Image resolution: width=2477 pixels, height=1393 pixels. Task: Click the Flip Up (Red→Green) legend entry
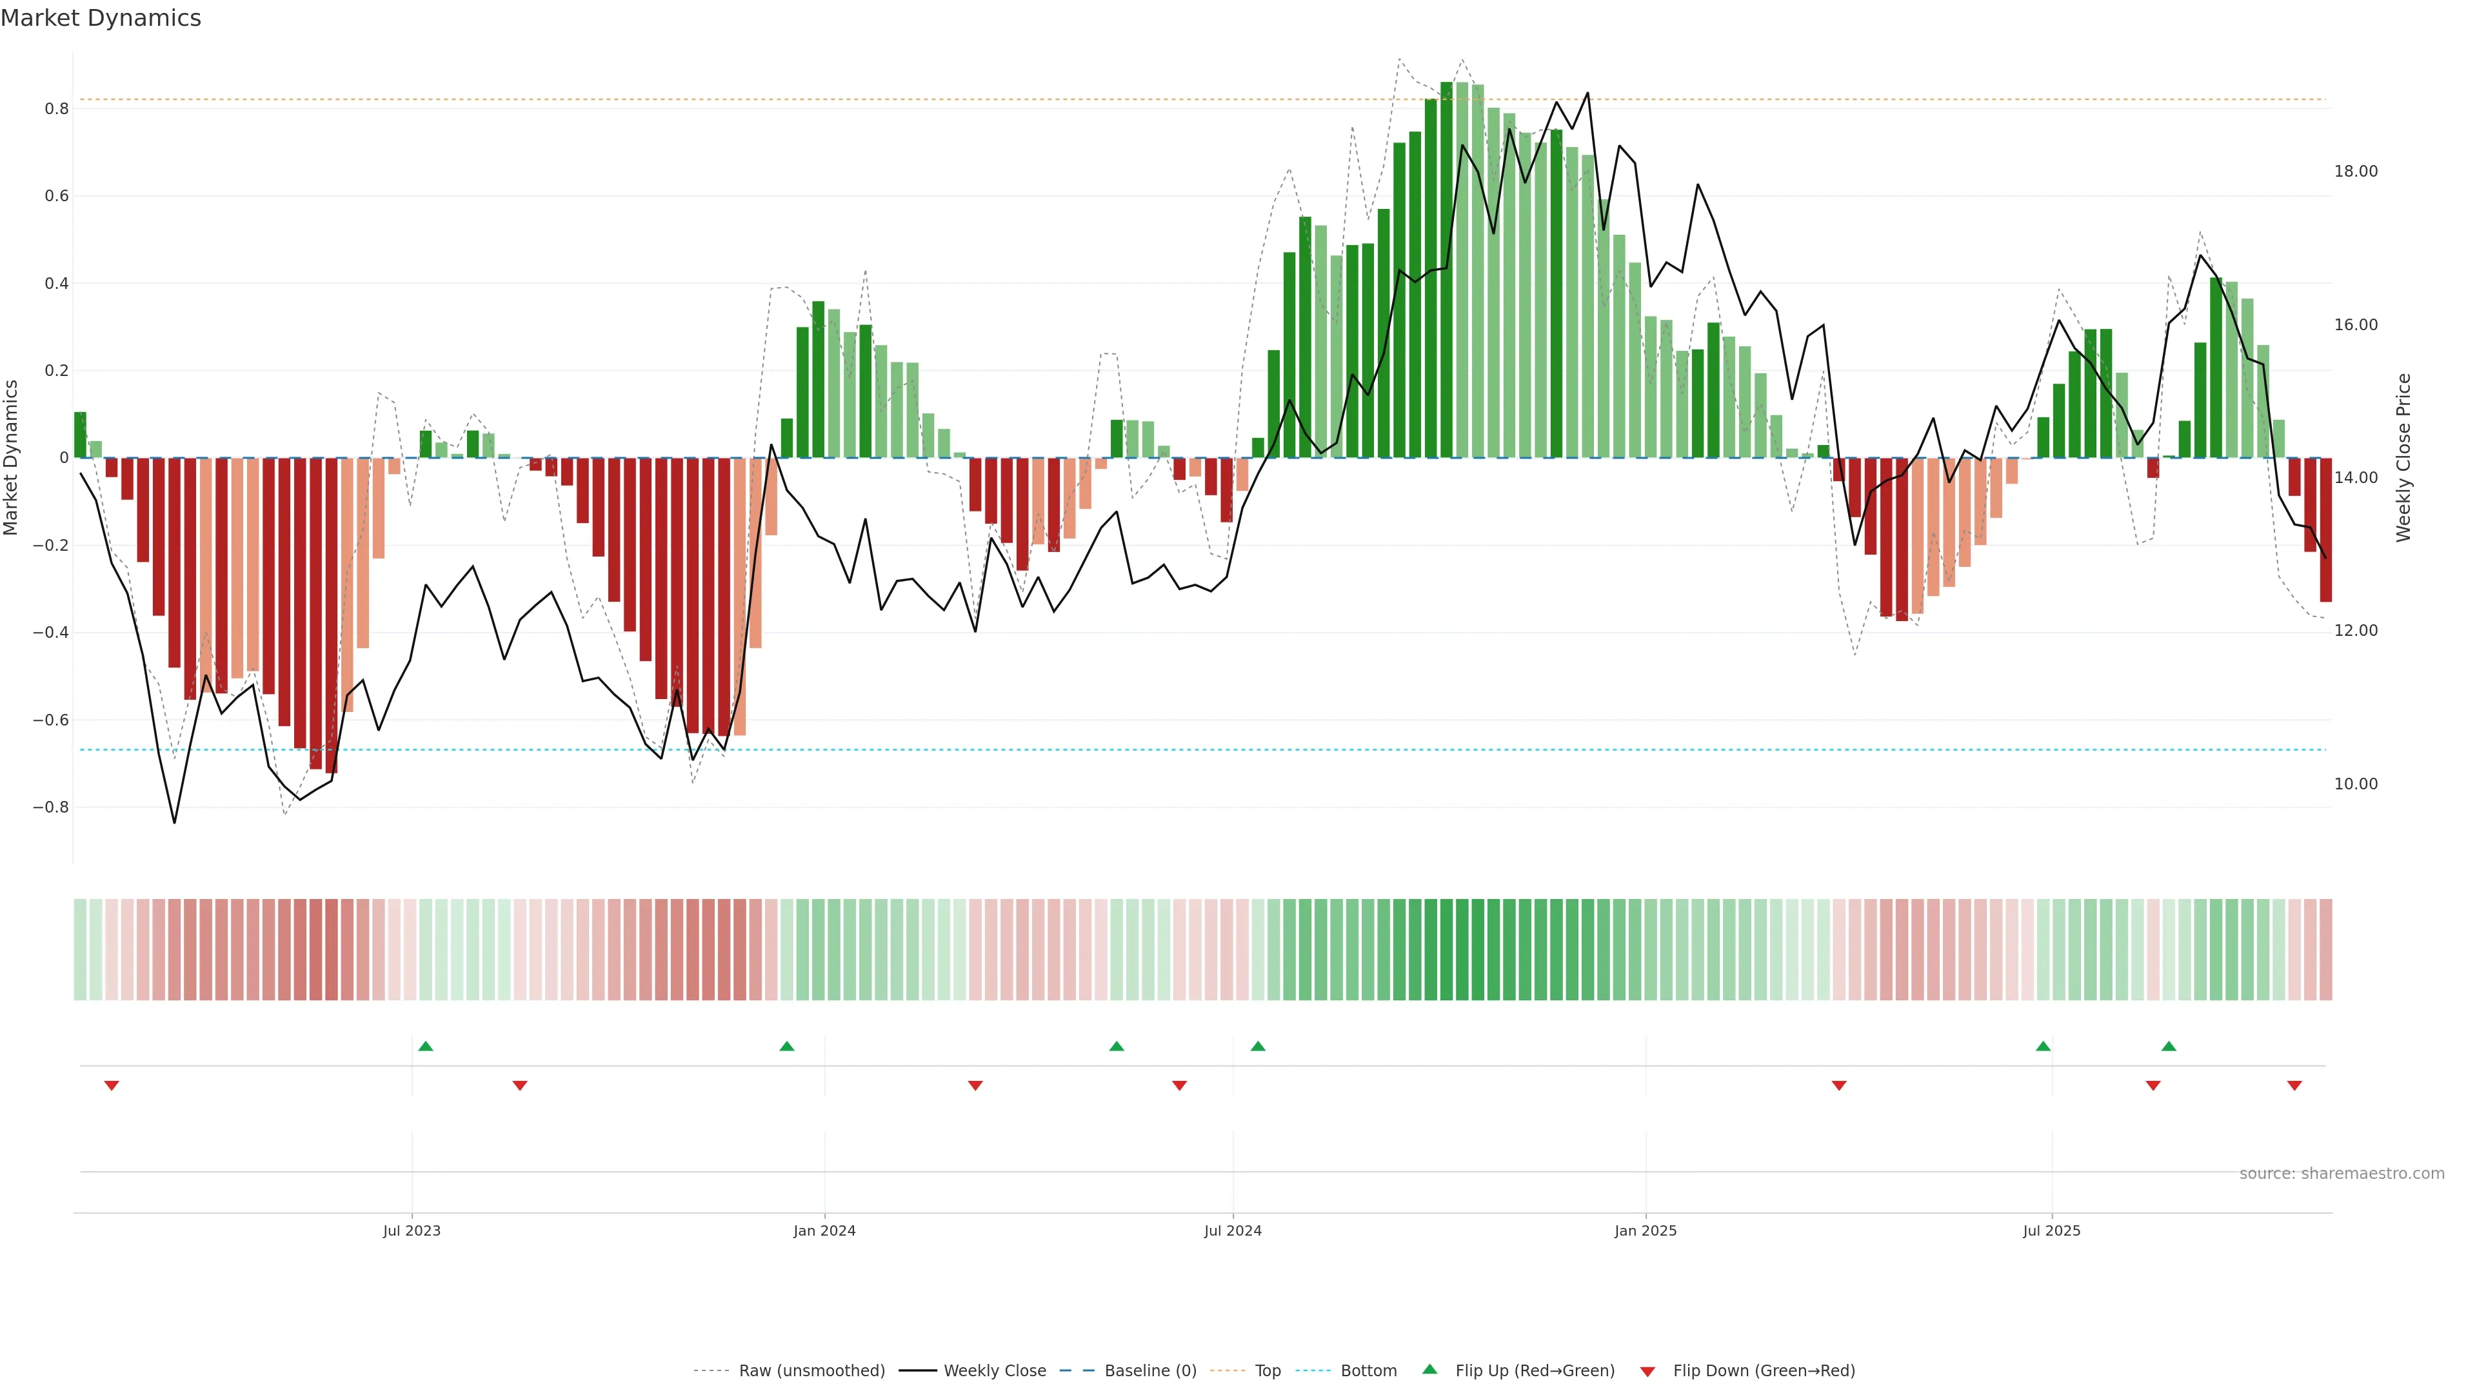pyautogui.click(x=1535, y=1371)
